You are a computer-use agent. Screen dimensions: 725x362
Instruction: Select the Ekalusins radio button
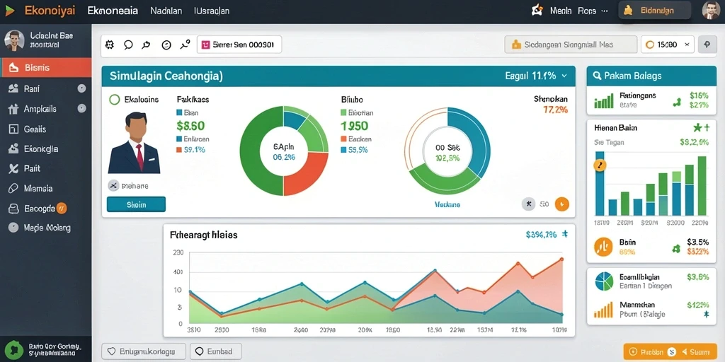click(114, 99)
